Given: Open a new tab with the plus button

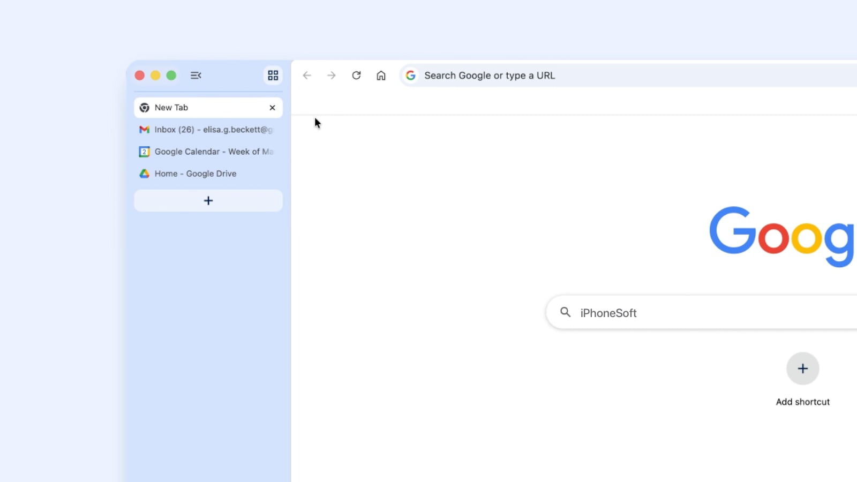Looking at the screenshot, I should pos(208,200).
